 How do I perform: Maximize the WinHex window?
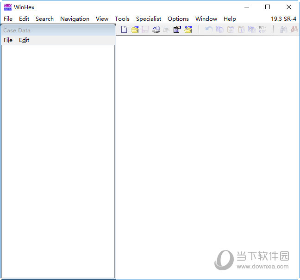click(x=268, y=7)
